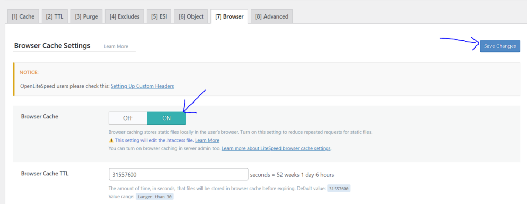Click the Browser Cache Settings heading

[52, 46]
